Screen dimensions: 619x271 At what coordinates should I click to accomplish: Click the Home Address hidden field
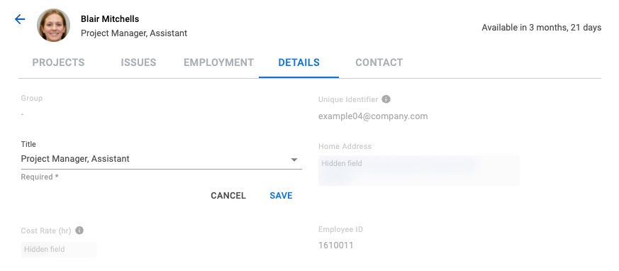419,170
